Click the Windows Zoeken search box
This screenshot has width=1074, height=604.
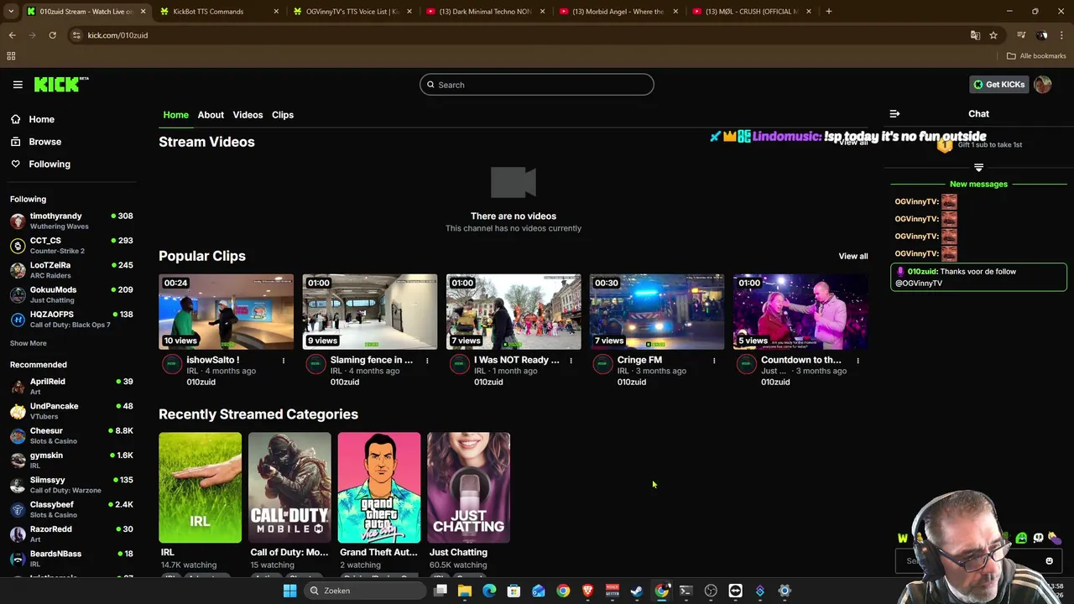click(365, 591)
